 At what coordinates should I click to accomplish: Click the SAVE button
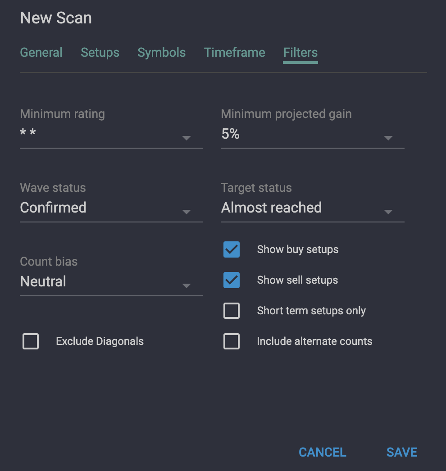click(401, 452)
